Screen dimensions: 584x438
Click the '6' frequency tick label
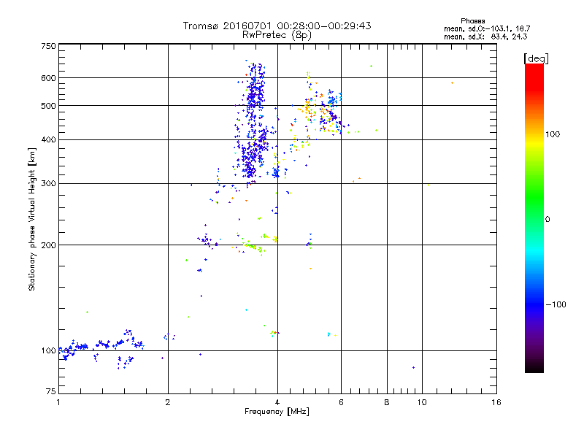click(x=341, y=402)
